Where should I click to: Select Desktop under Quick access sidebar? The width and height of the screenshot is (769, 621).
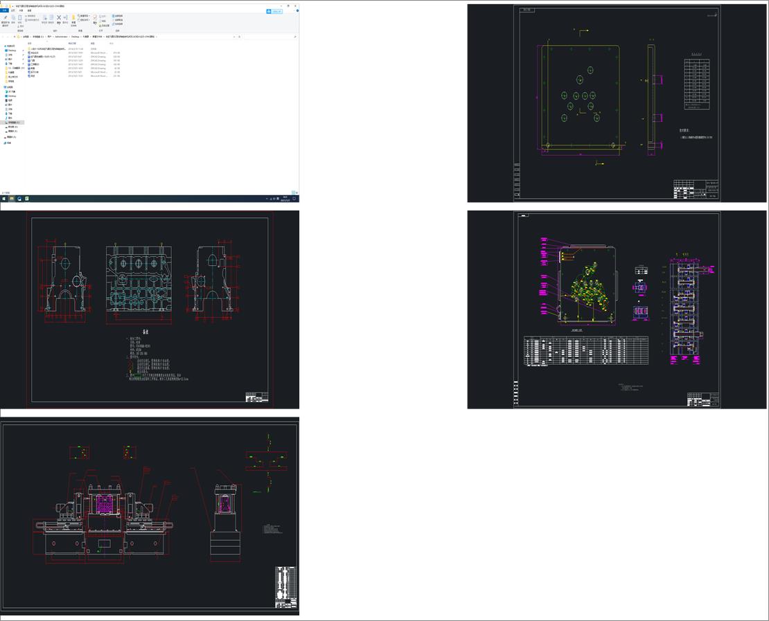click(12, 51)
